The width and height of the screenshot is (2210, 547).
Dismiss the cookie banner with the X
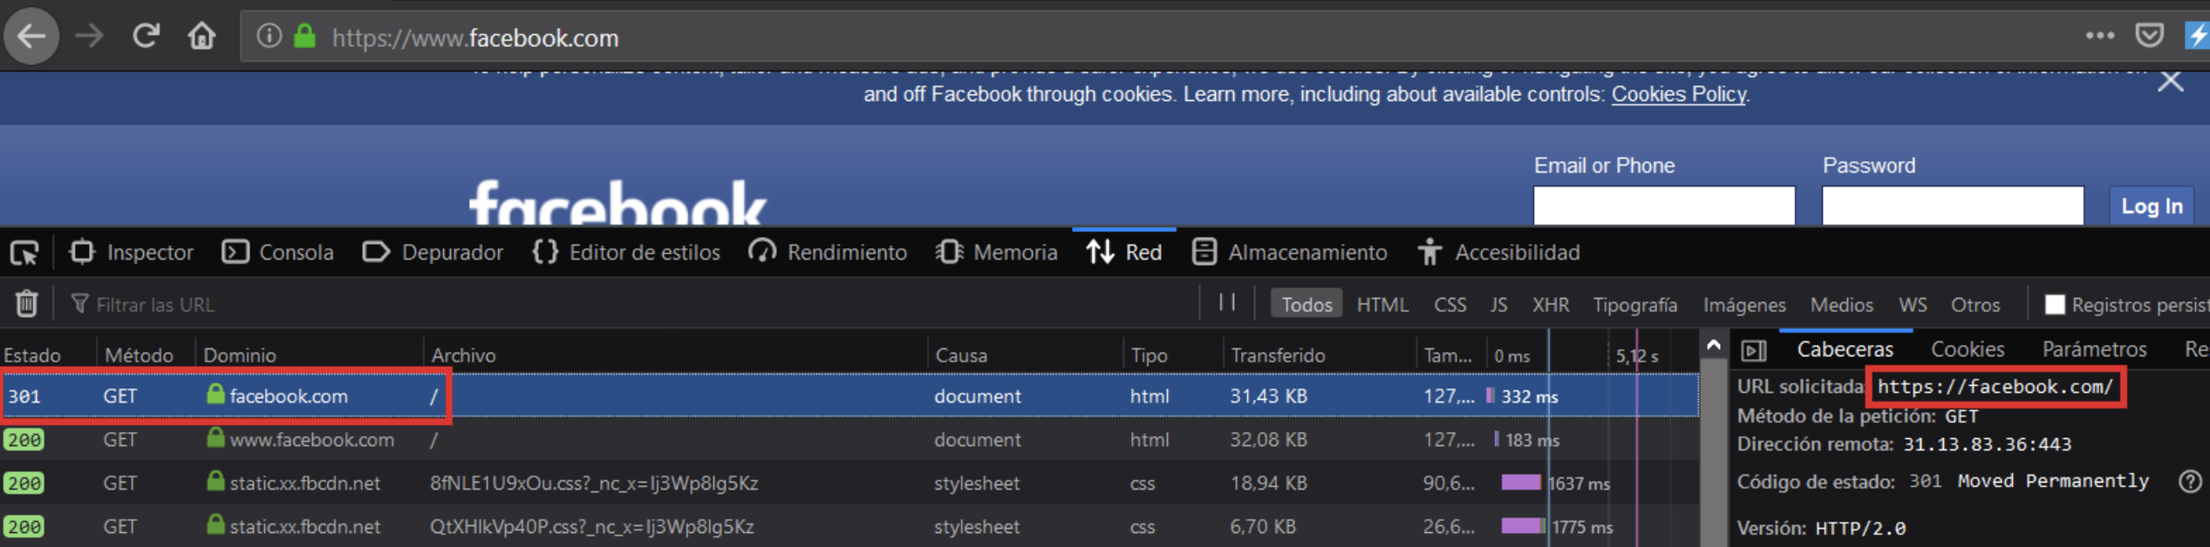click(x=2170, y=82)
